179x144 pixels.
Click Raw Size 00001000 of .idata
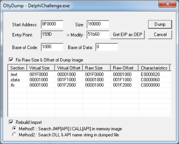click(94, 80)
